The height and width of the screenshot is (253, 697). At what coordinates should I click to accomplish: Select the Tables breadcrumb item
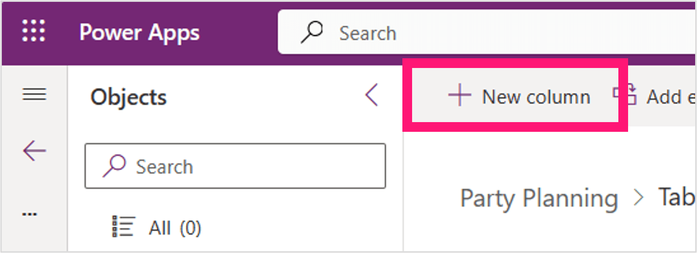click(677, 197)
